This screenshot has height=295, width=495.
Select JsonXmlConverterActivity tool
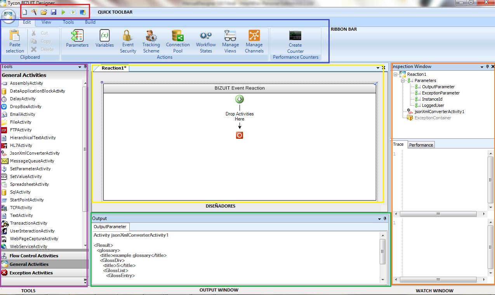[x=35, y=153]
